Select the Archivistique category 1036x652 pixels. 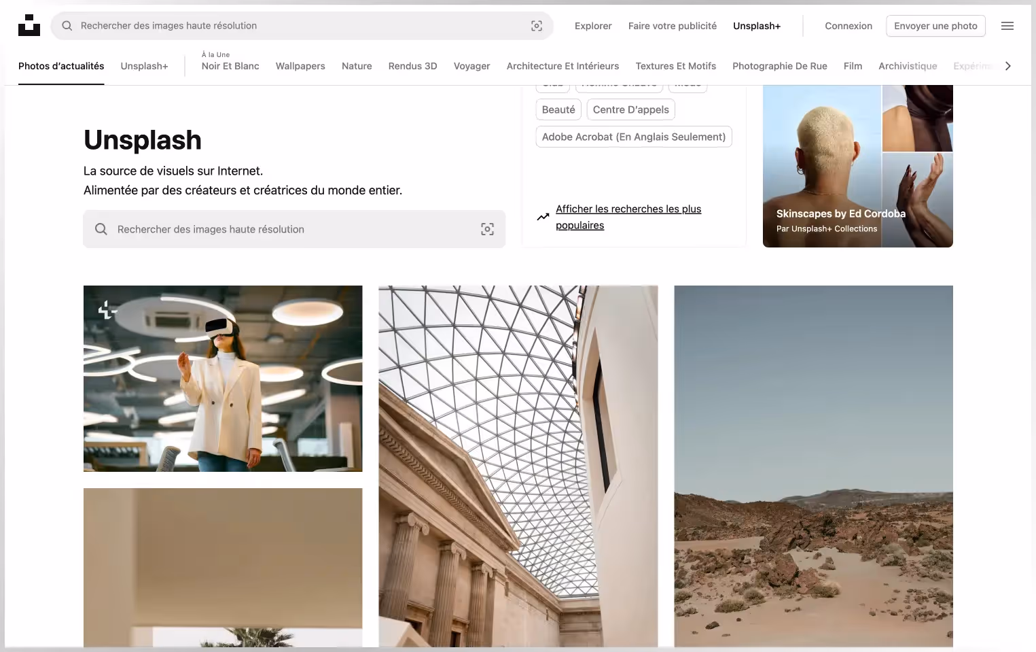(x=908, y=66)
